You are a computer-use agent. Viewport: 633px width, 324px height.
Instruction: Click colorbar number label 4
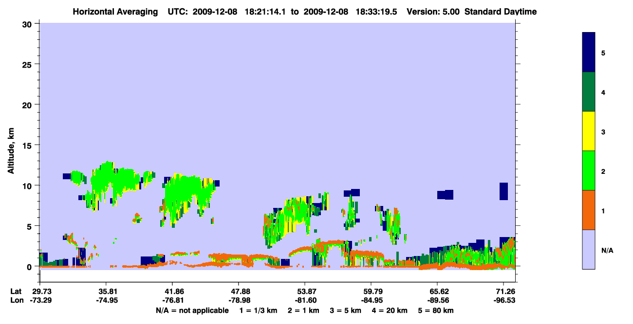click(603, 92)
